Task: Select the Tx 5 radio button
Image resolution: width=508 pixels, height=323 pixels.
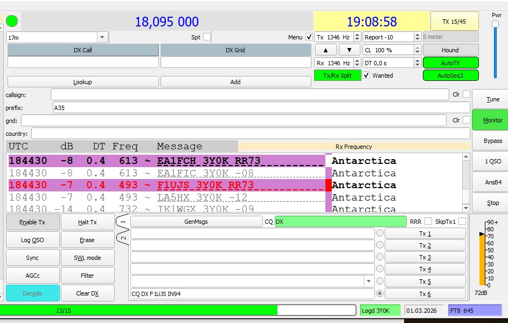Action: [x=380, y=281]
